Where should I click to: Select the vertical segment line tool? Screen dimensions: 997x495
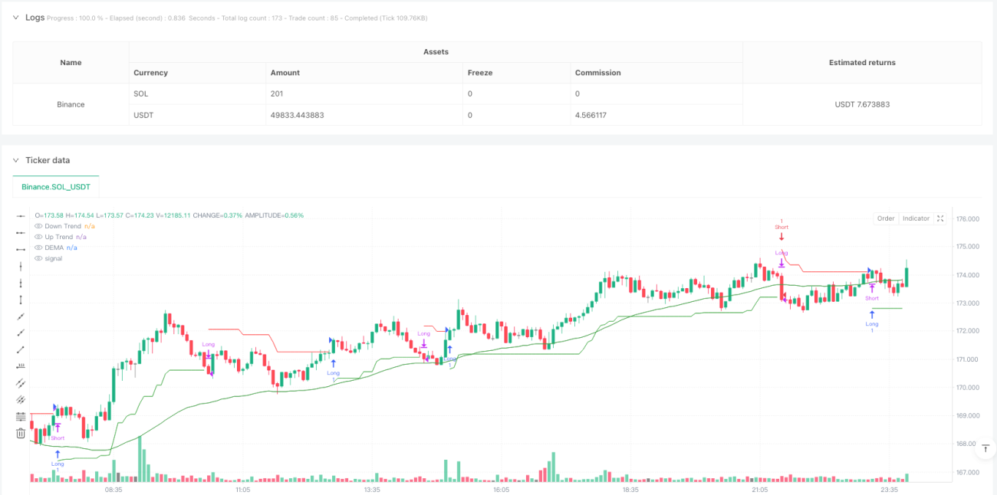pos(21,300)
